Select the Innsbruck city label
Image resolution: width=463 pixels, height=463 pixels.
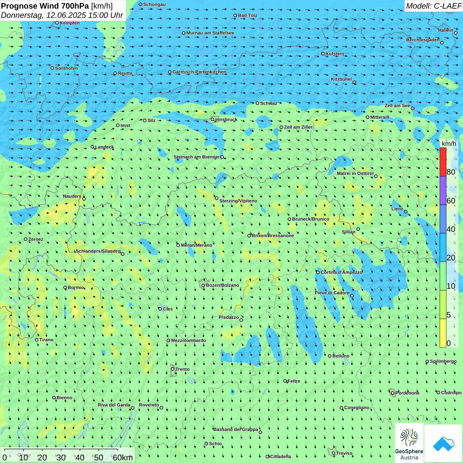pos(226,119)
